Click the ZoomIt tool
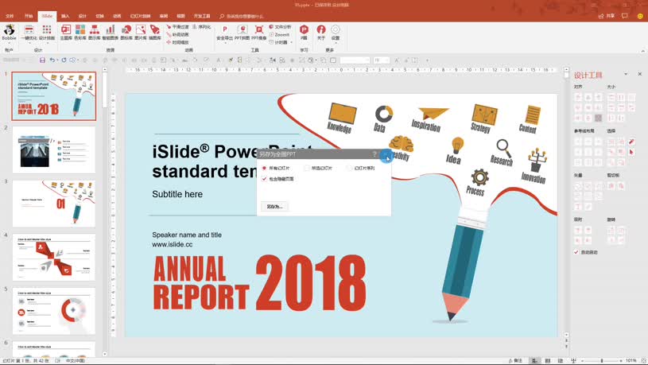This screenshot has width=648, height=365. [279, 35]
